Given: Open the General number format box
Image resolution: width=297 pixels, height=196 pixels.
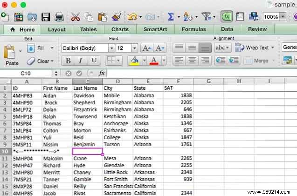Looking at the screenshot, I should [x=290, y=47].
